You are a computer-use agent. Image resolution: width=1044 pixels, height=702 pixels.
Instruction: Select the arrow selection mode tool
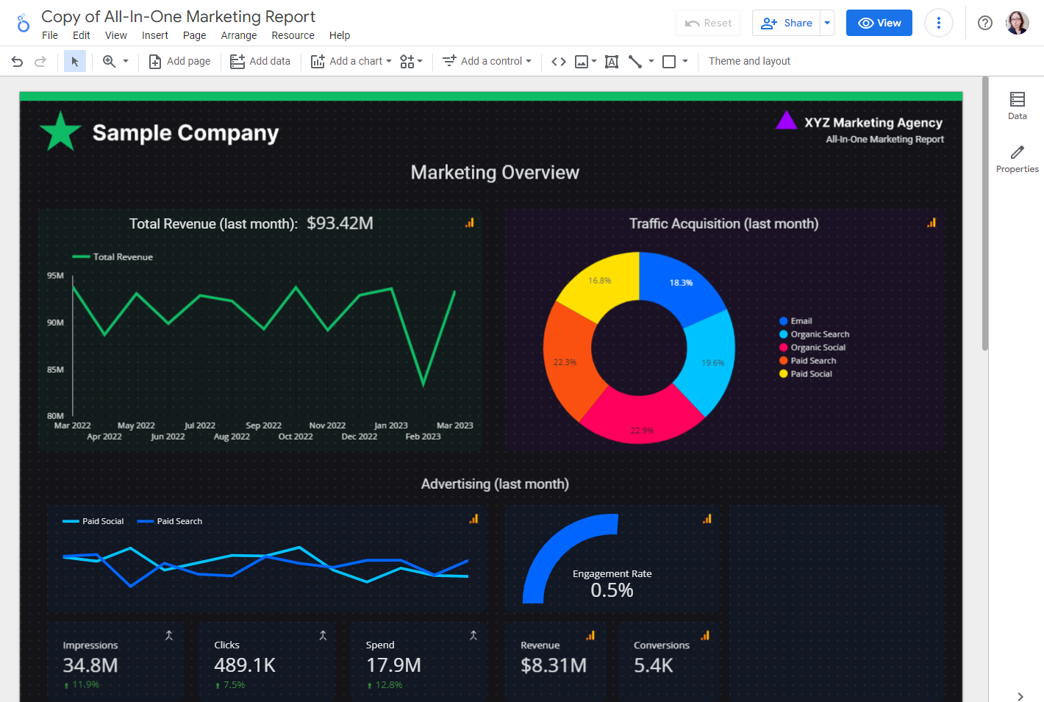74,62
